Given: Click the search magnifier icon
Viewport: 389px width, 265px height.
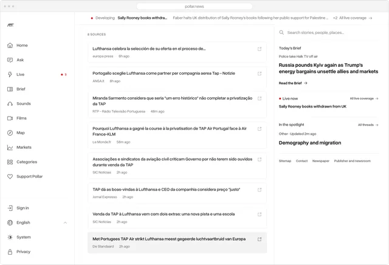Looking at the screenshot, I should pyautogui.click(x=281, y=32).
